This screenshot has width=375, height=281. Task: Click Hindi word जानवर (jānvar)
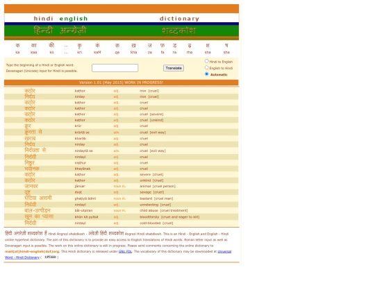tap(31, 186)
